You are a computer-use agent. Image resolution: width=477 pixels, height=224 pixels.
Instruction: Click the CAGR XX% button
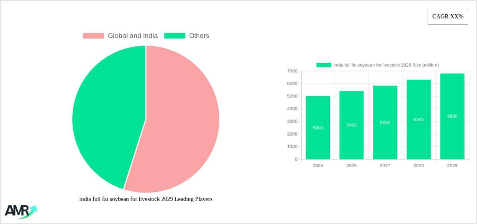pyautogui.click(x=448, y=17)
